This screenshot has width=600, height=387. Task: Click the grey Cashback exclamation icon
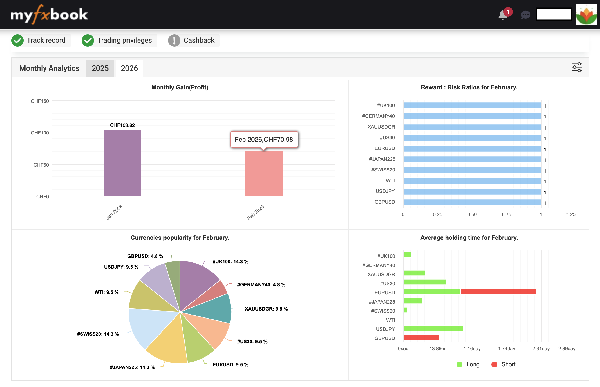point(174,41)
